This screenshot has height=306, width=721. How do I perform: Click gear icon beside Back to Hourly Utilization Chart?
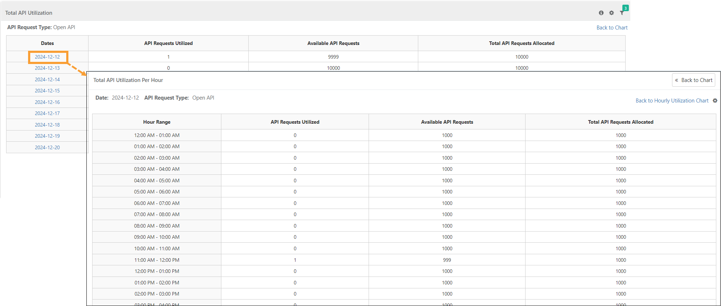[x=715, y=101]
